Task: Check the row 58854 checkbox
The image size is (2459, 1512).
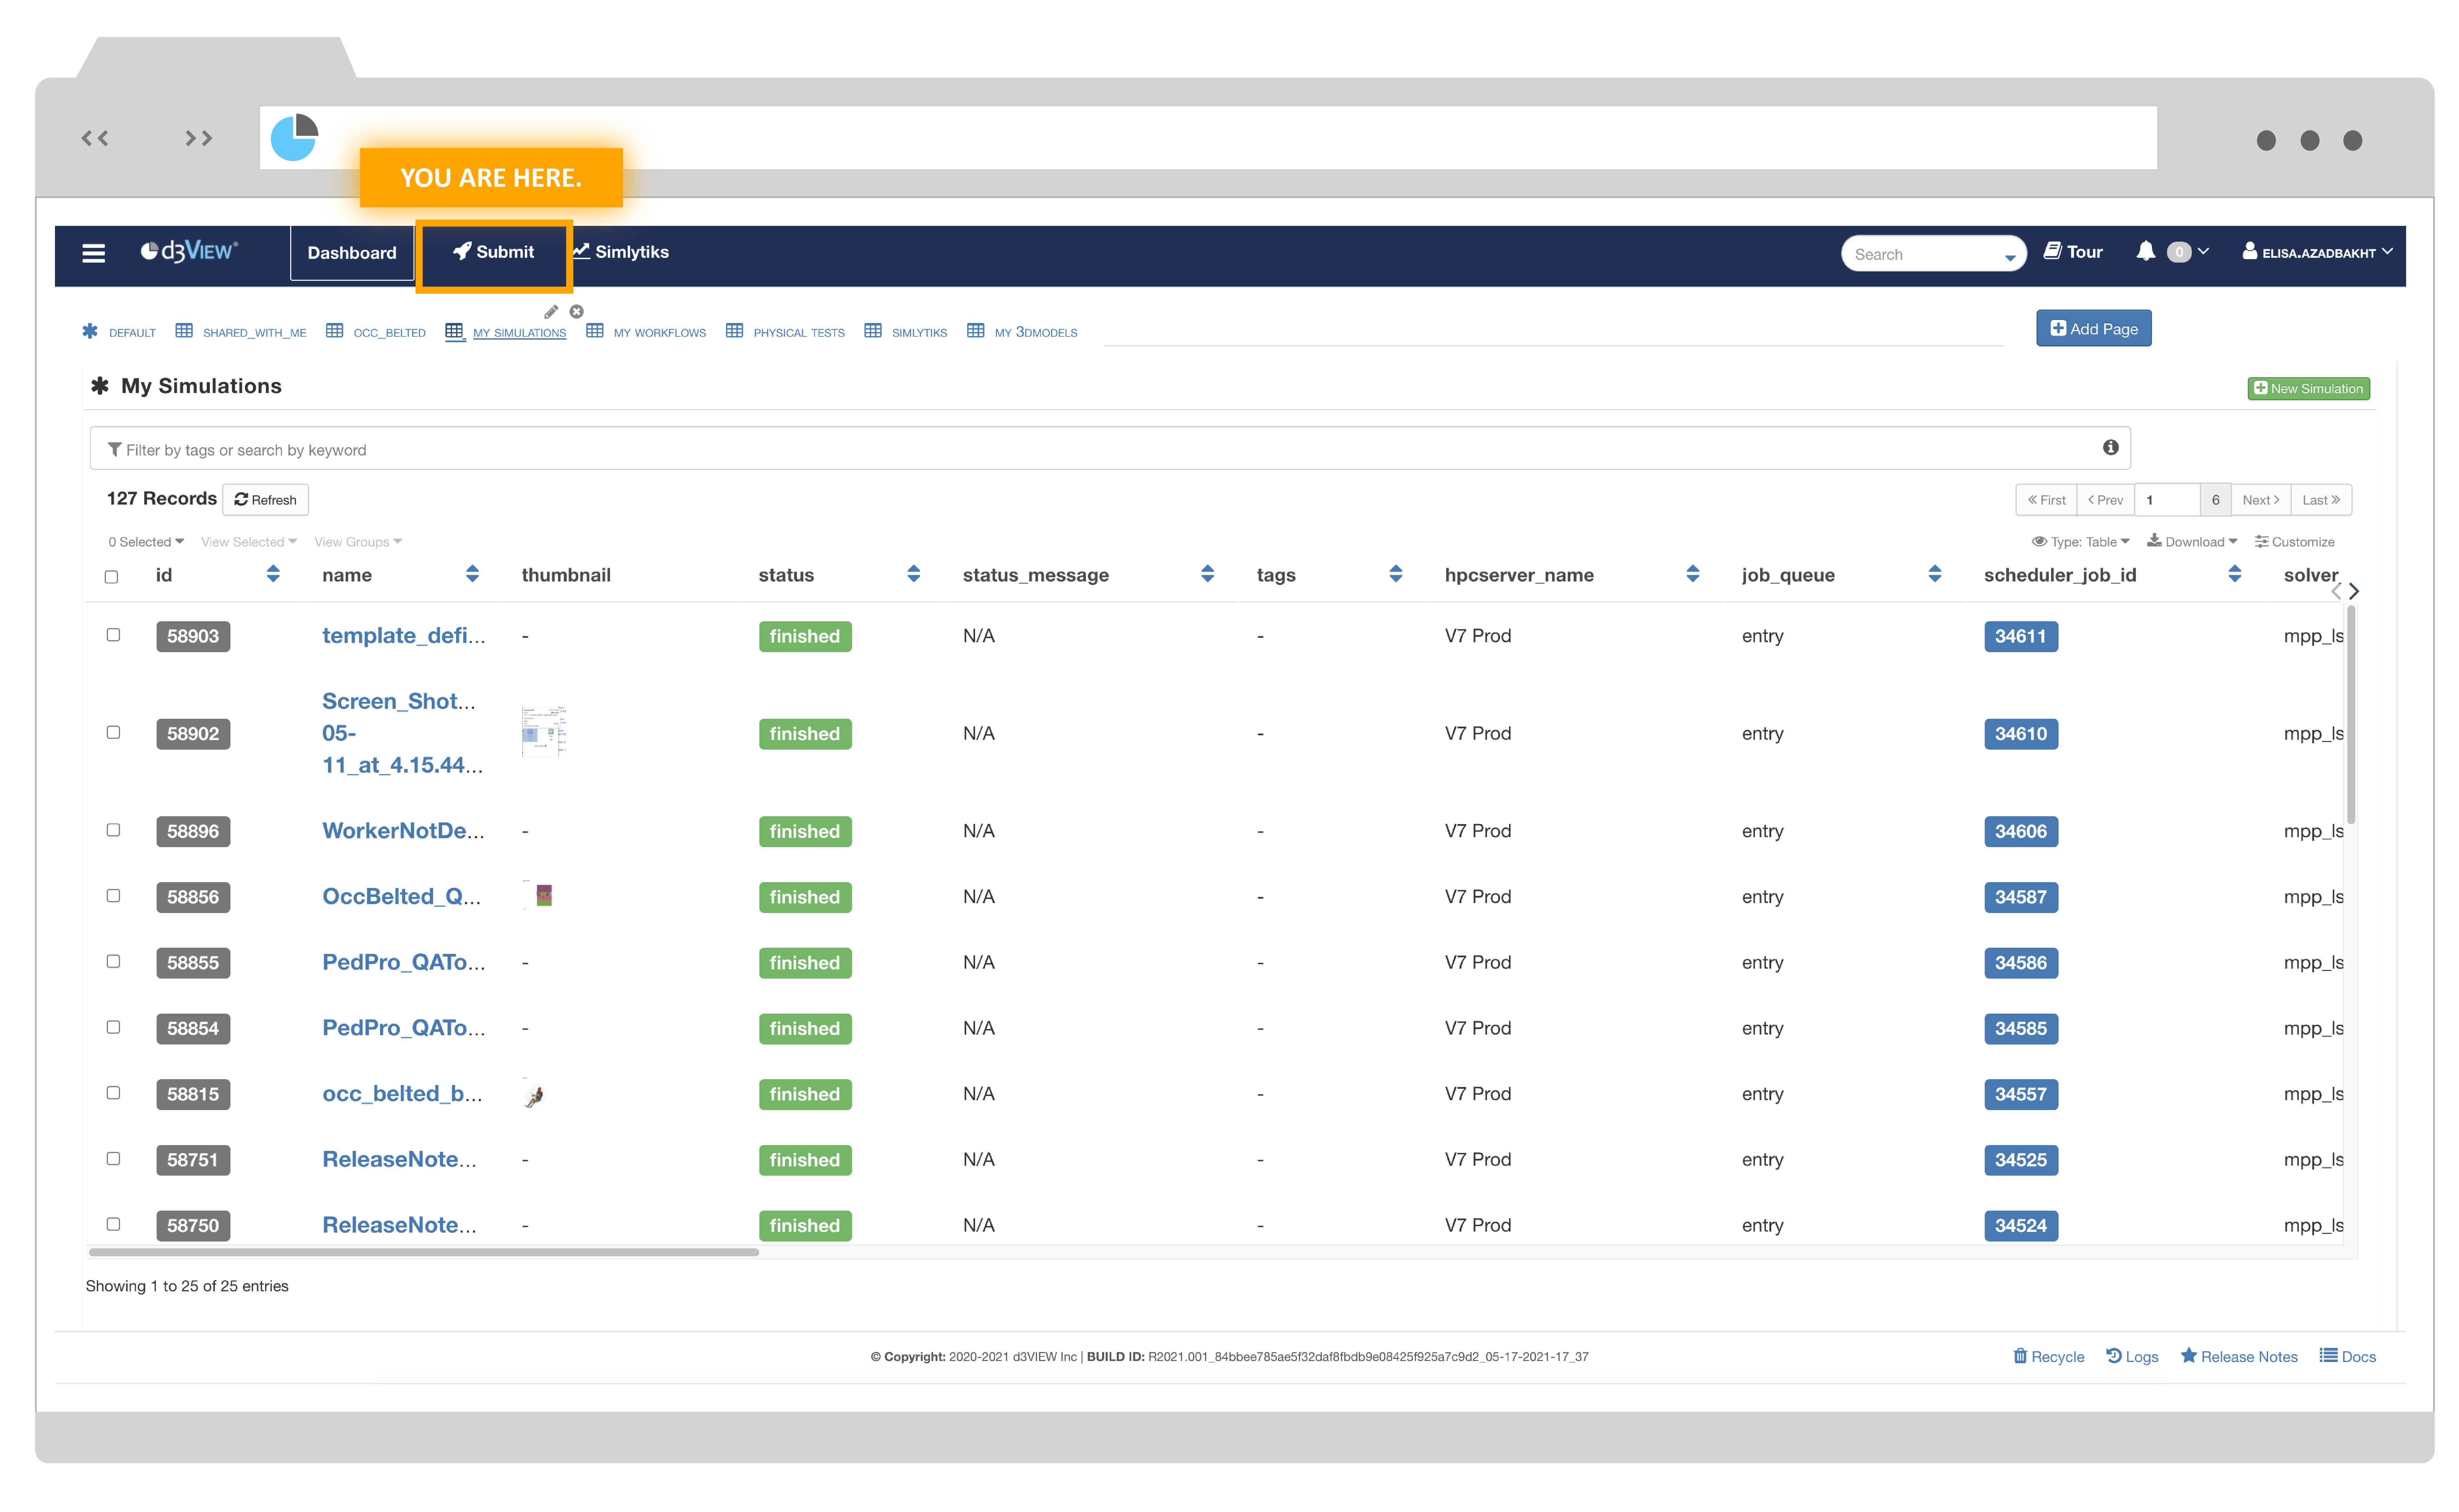Action: pos(113,1027)
